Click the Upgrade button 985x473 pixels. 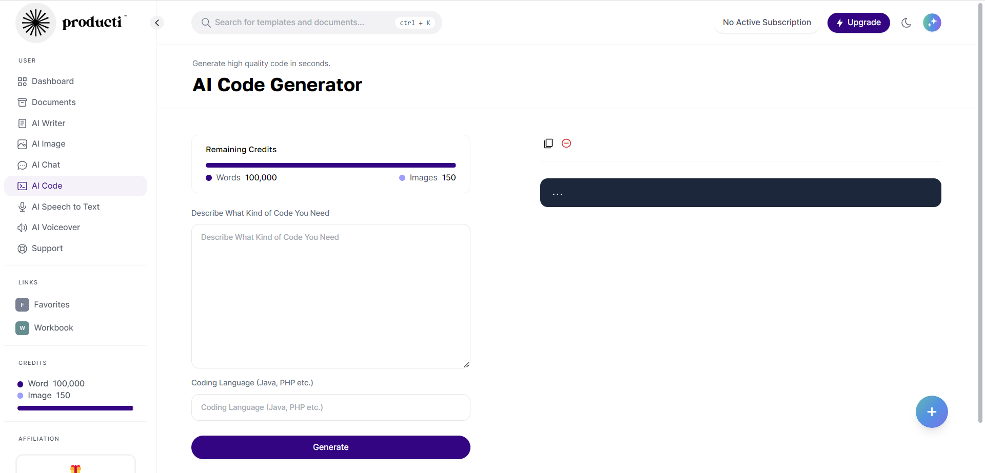[x=858, y=23]
